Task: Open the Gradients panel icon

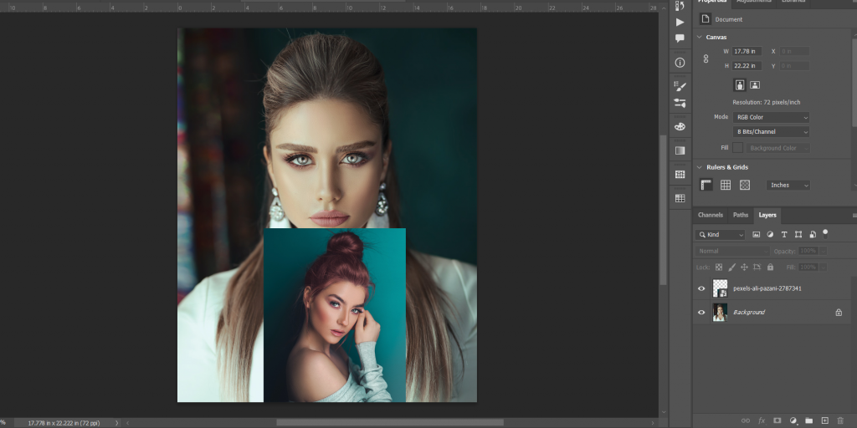Action: point(680,150)
